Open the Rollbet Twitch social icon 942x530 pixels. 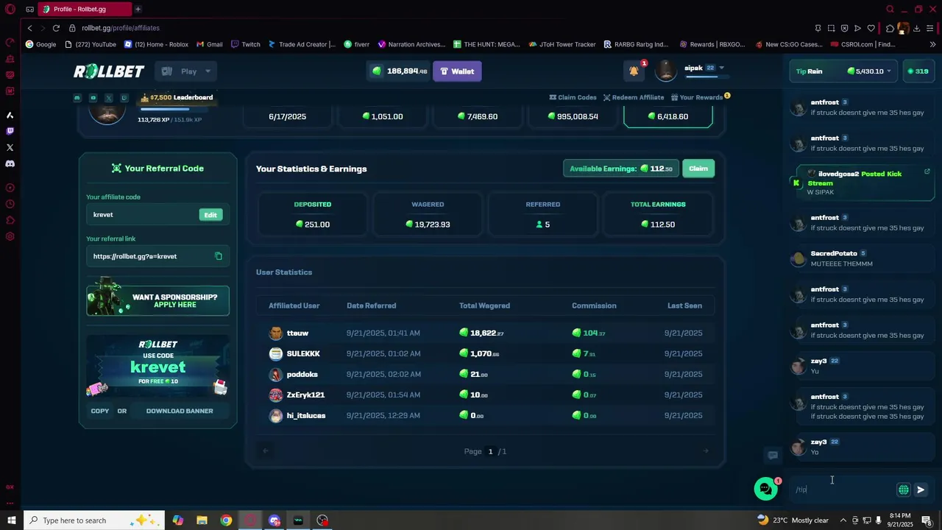[124, 97]
